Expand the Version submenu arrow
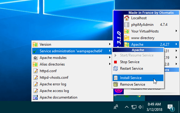This screenshot has height=113, width=180. point(110,44)
